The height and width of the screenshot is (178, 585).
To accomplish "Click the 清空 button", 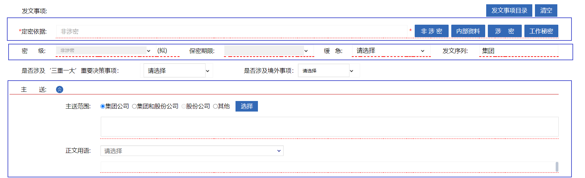I will [x=546, y=11].
